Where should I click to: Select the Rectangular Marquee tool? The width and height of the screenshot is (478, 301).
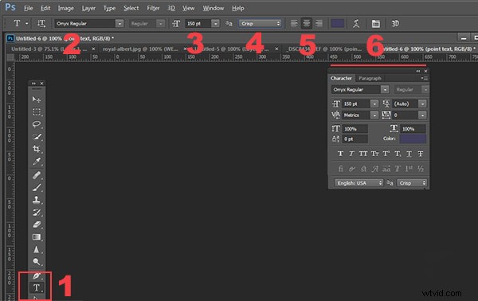coord(37,111)
